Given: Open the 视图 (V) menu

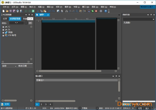Looking at the screenshot, I should (x=41, y=7).
